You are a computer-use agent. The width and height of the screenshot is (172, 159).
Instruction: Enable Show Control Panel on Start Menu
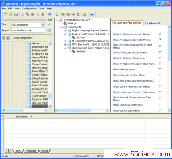(160, 86)
